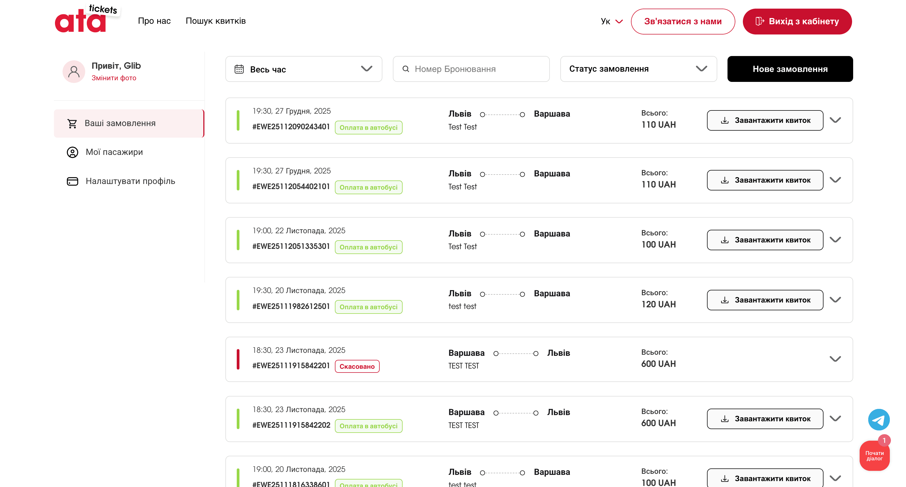
Task: Click the Змінити фото link
Action: click(x=114, y=78)
